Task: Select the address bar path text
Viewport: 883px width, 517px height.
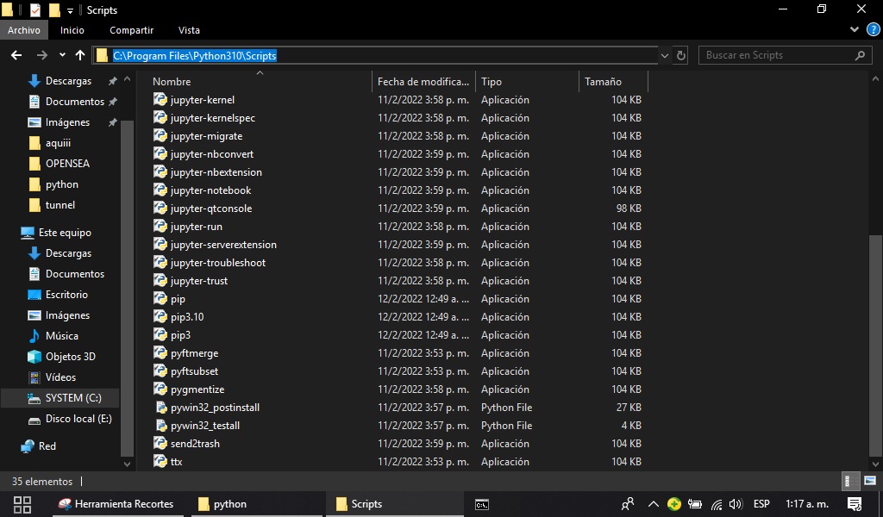Action: [x=194, y=56]
